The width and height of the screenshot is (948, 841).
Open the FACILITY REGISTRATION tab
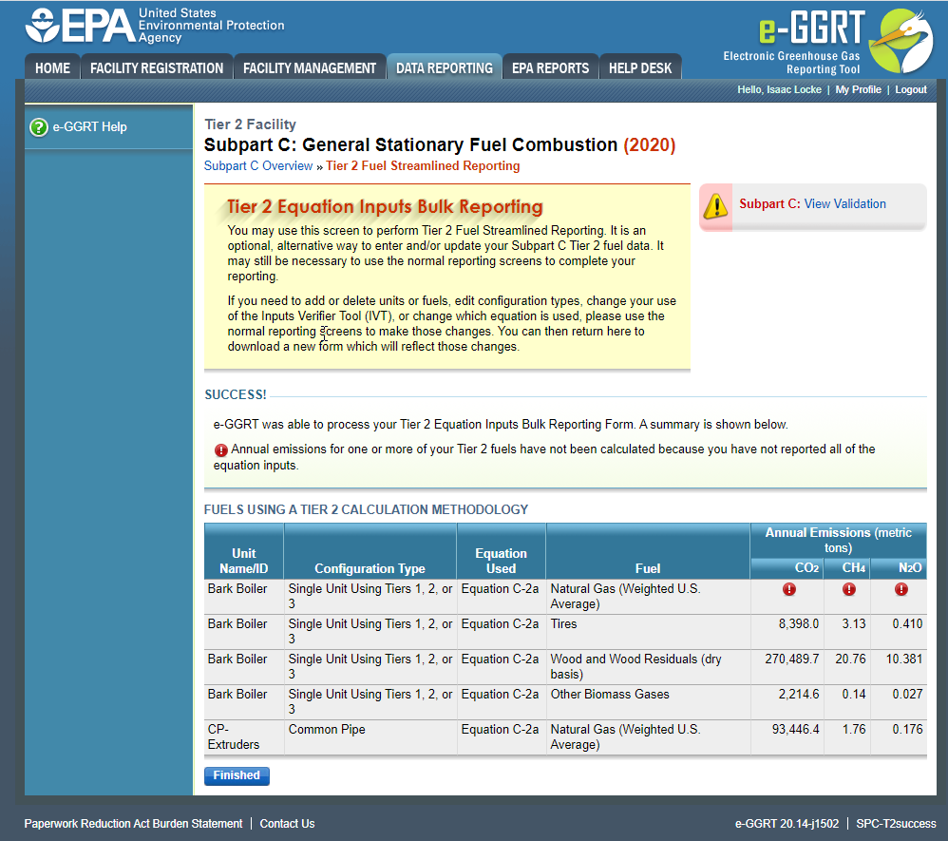coord(157,67)
